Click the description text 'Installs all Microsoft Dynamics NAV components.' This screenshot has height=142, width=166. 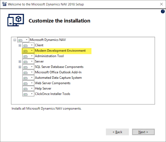(x=46, y=109)
